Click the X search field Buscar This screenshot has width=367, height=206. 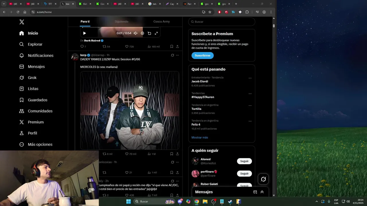(x=222, y=22)
